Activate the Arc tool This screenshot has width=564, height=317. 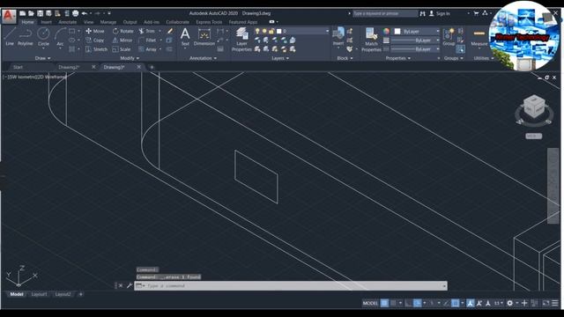60,37
